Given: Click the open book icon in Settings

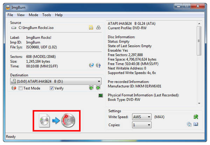Looking at the screenshot, I should click(x=196, y=124).
